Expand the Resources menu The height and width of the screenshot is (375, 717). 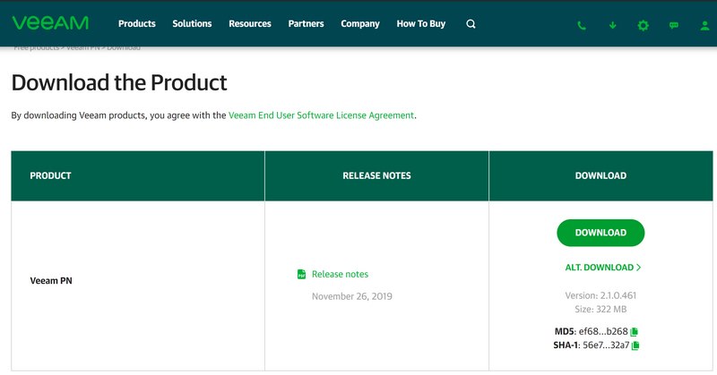[249, 24]
